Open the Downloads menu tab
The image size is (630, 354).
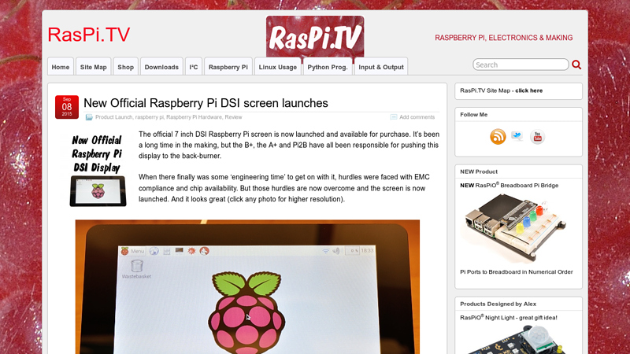161,67
